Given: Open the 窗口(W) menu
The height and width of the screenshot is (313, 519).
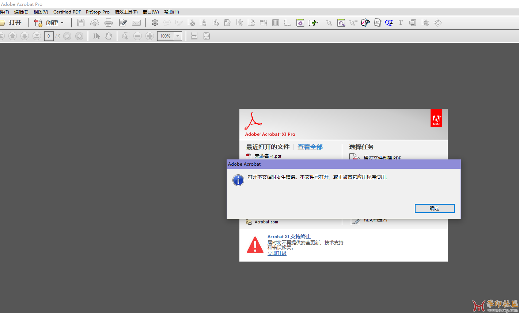Looking at the screenshot, I should (151, 12).
